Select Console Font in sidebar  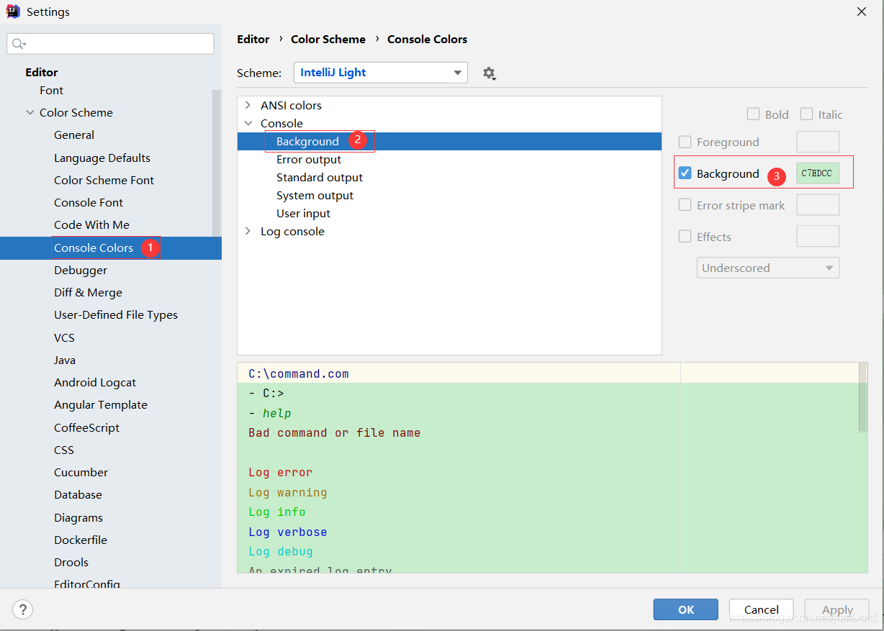pyautogui.click(x=89, y=202)
